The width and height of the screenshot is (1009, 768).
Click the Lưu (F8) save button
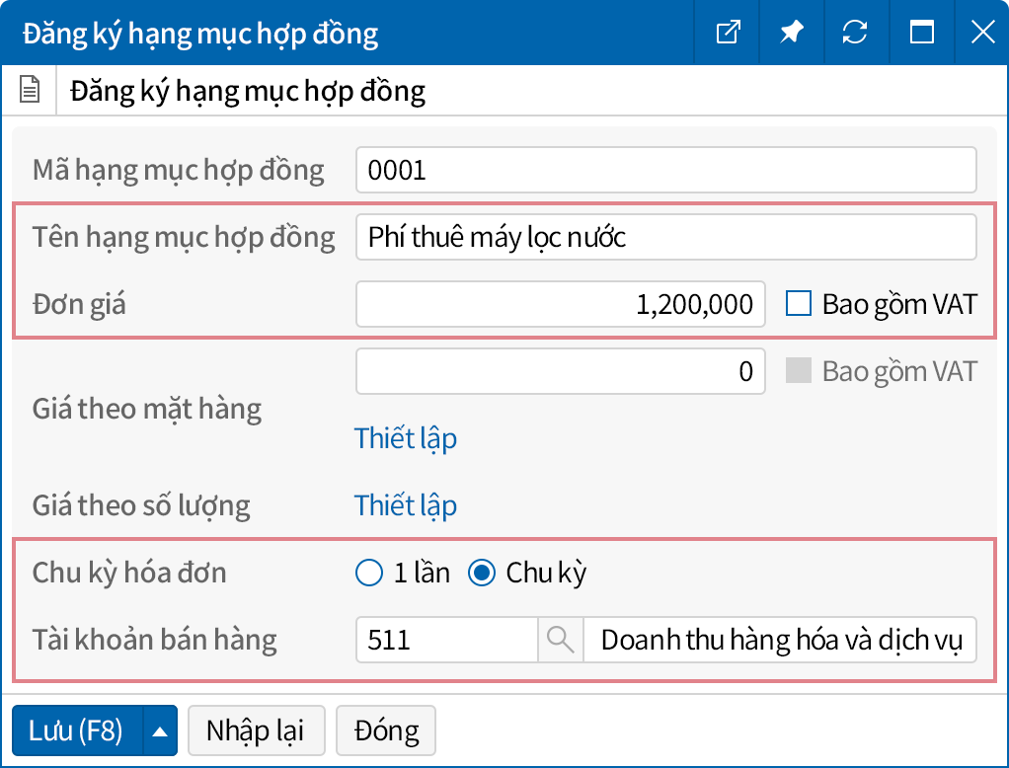(77, 731)
